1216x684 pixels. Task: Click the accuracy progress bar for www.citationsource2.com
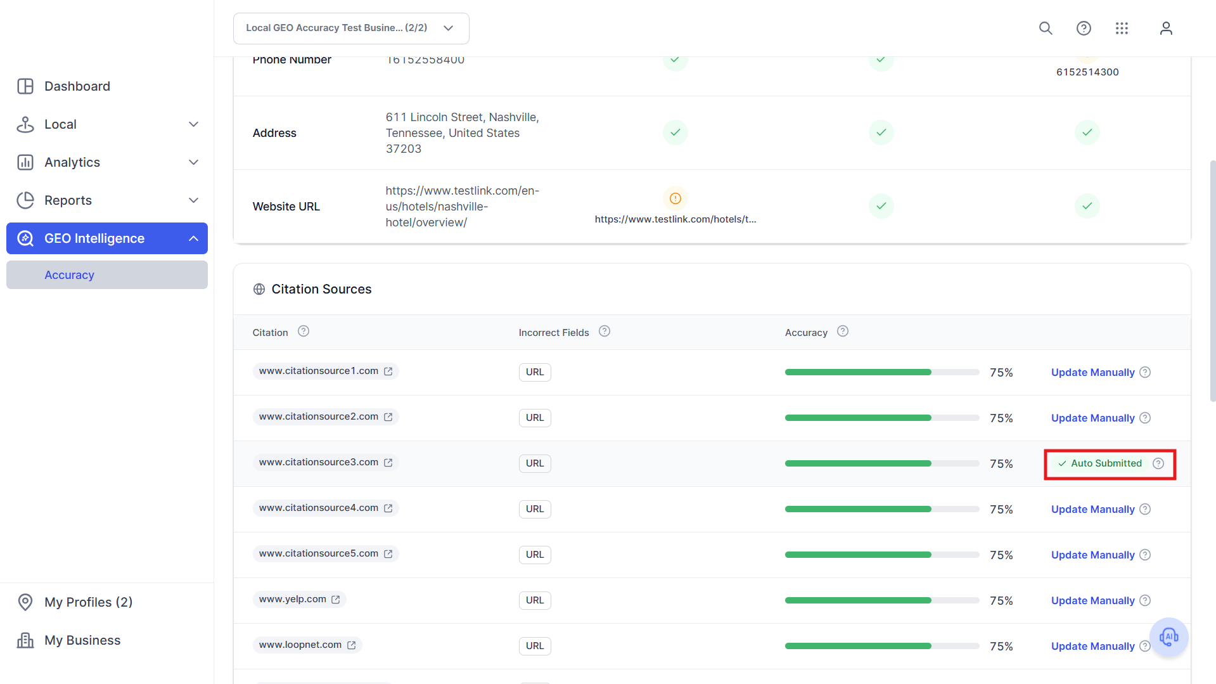click(x=882, y=418)
